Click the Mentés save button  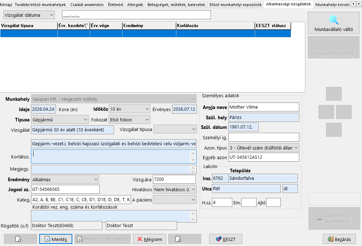pyautogui.click(x=56, y=239)
